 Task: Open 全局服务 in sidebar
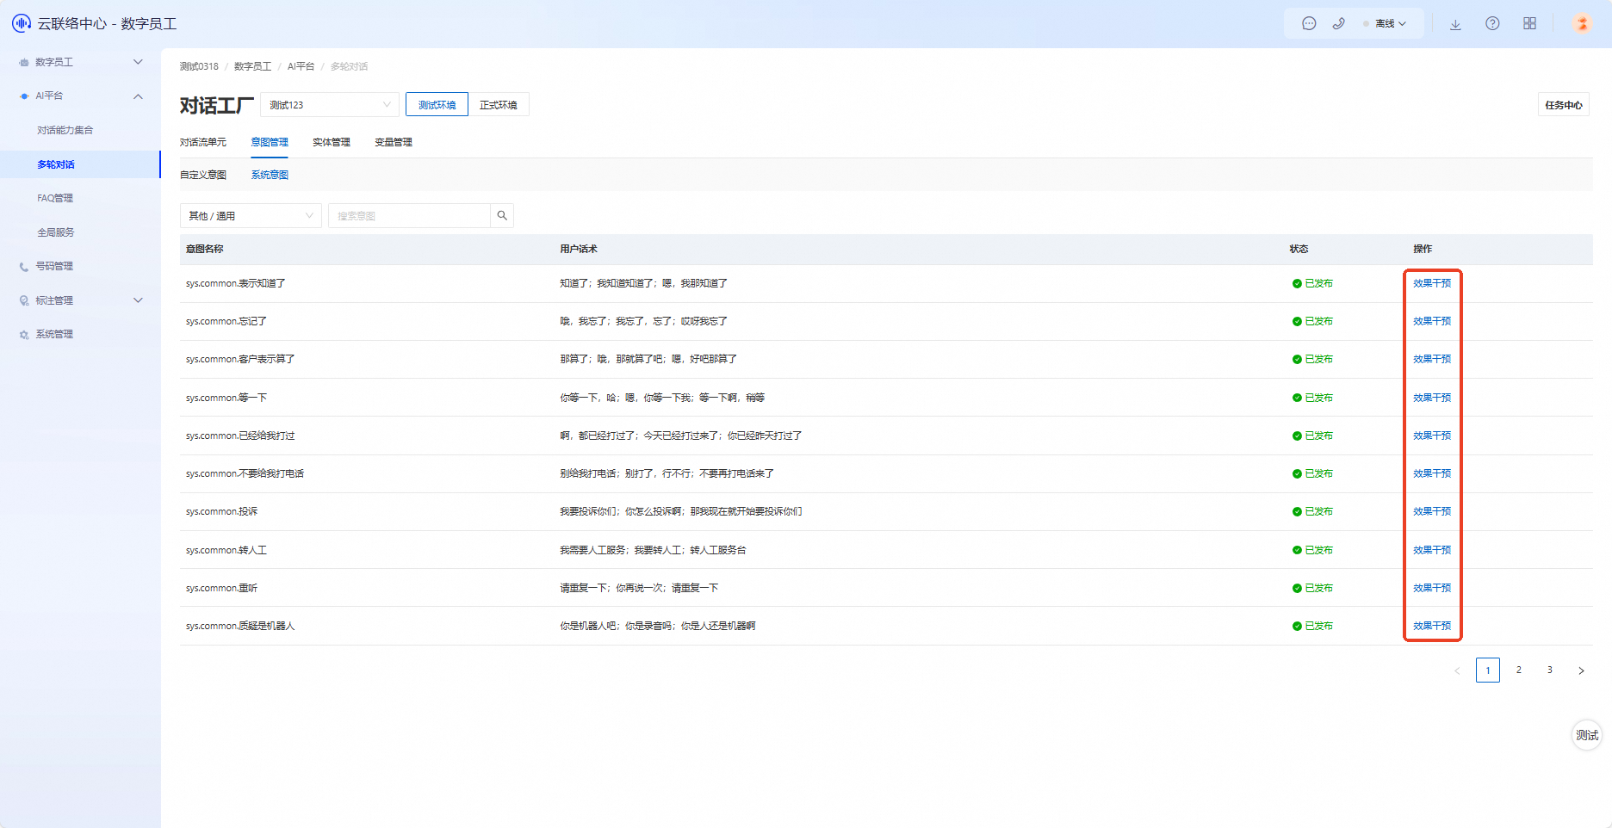[x=56, y=232]
